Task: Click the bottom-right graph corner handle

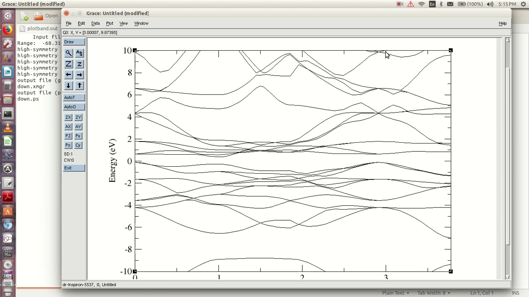Action: click(x=450, y=271)
